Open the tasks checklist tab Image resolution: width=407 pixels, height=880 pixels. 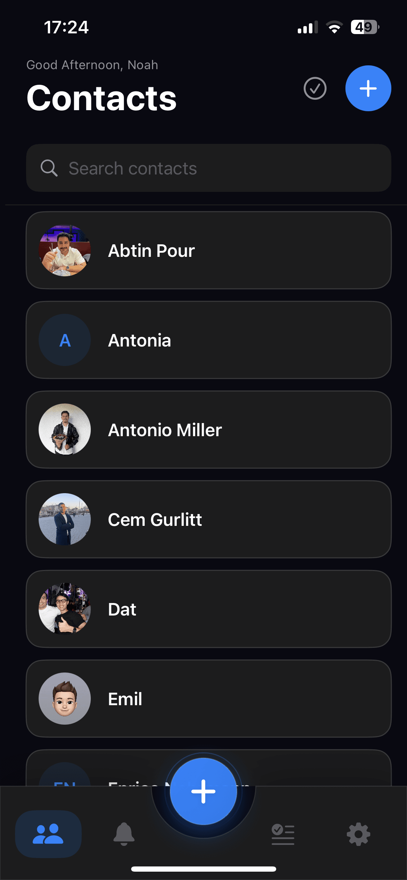pos(283,834)
